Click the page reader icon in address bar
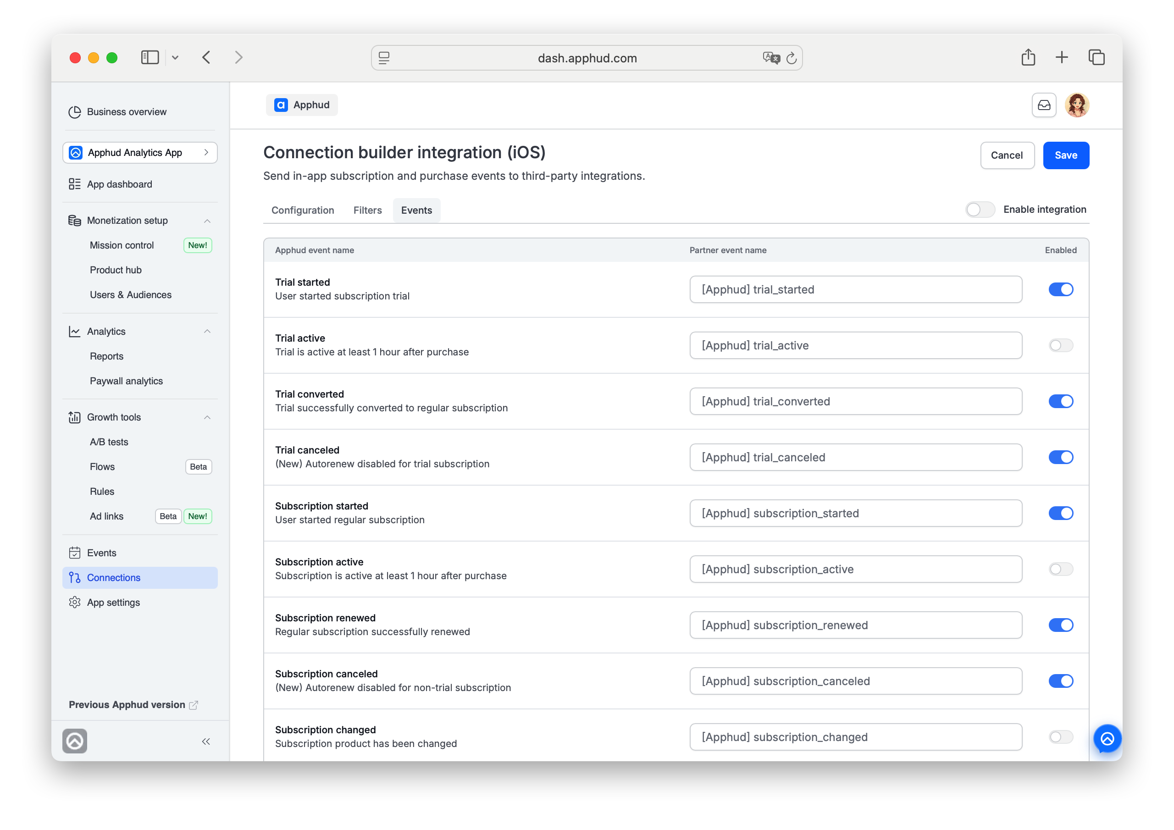The height and width of the screenshot is (830, 1174). 384,58
